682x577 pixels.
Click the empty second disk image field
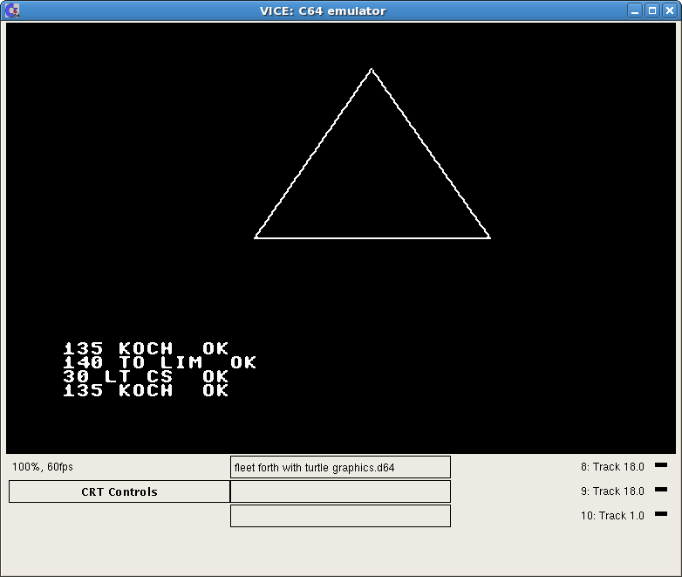pyautogui.click(x=340, y=491)
